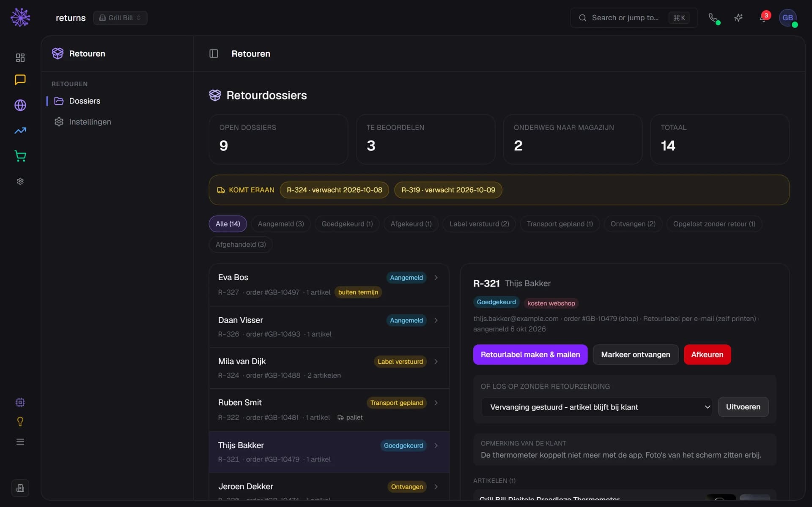Click the phone call icon
This screenshot has width=812, height=507.
tap(713, 18)
